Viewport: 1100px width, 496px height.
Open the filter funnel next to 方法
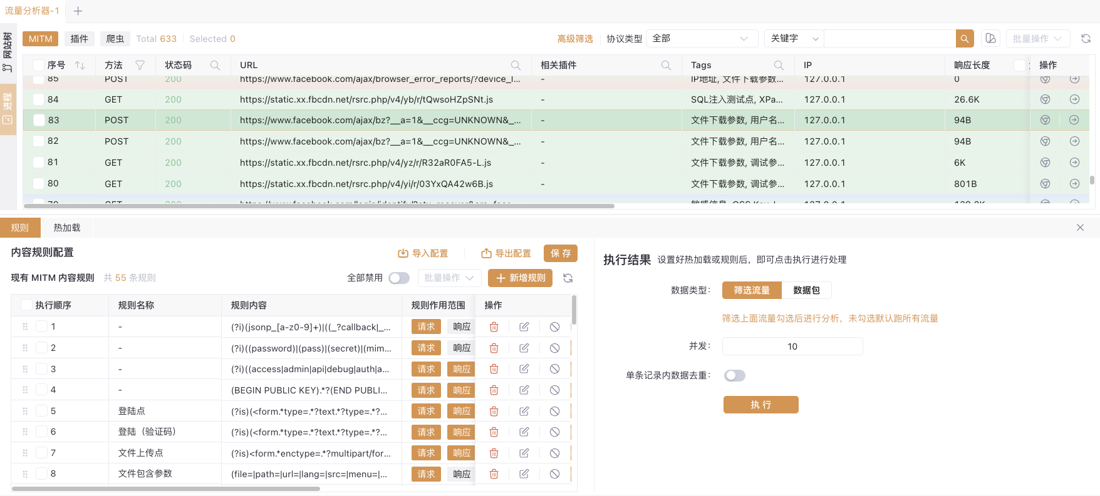coord(140,65)
